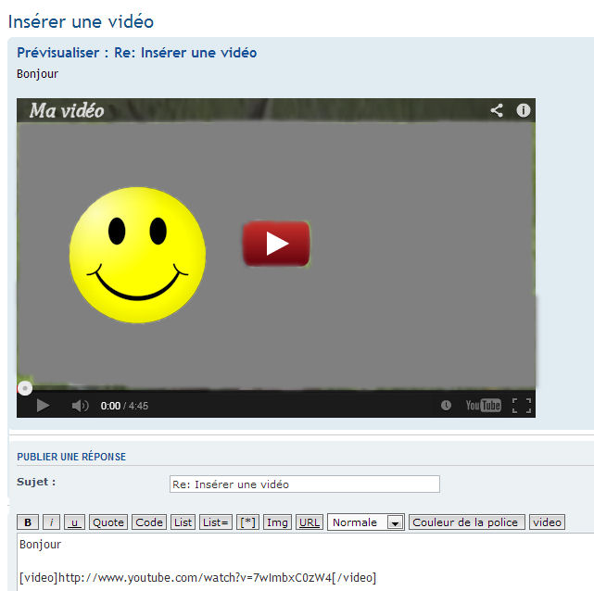This screenshot has height=591, width=594.
Task: Open the Normale font size dropdown
Action: pyautogui.click(x=367, y=522)
